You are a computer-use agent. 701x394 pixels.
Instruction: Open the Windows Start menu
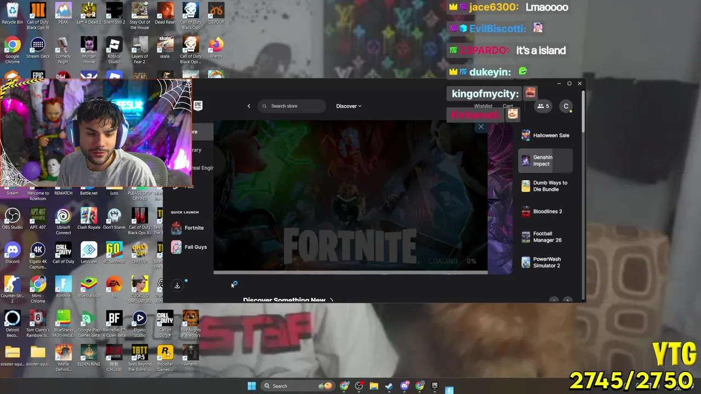(x=251, y=386)
